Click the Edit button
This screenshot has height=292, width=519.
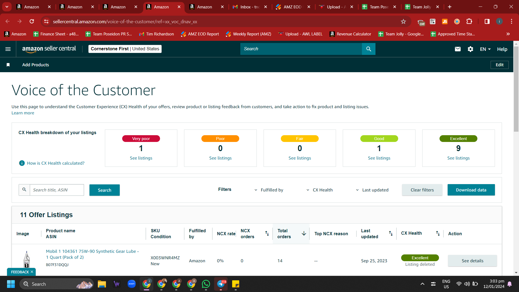pyautogui.click(x=500, y=65)
